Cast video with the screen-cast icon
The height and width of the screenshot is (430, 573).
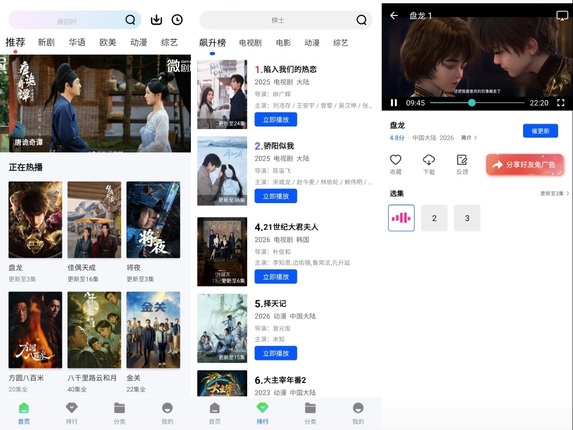(562, 16)
